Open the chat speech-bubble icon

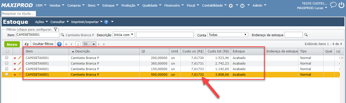tap(333, 5)
